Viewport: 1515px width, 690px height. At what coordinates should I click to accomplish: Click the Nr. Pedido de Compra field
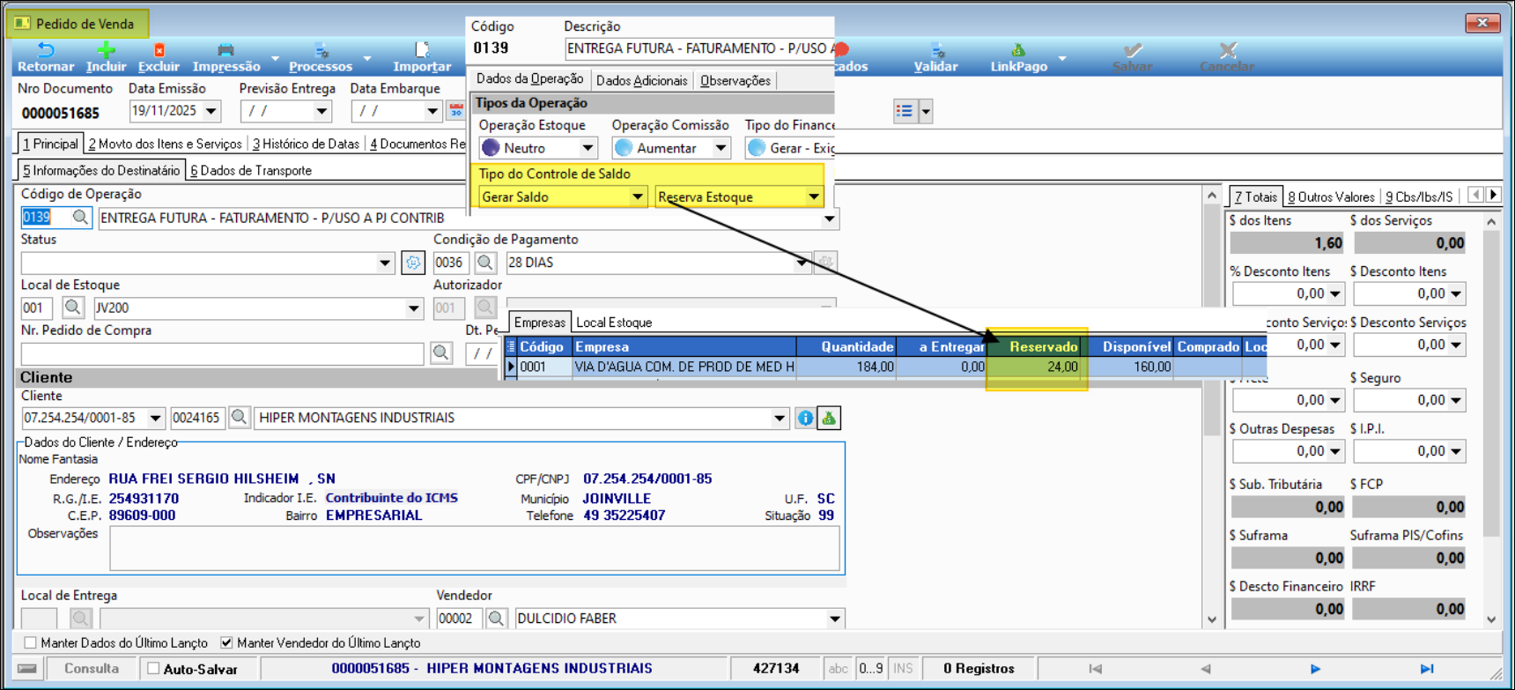pyautogui.click(x=222, y=353)
